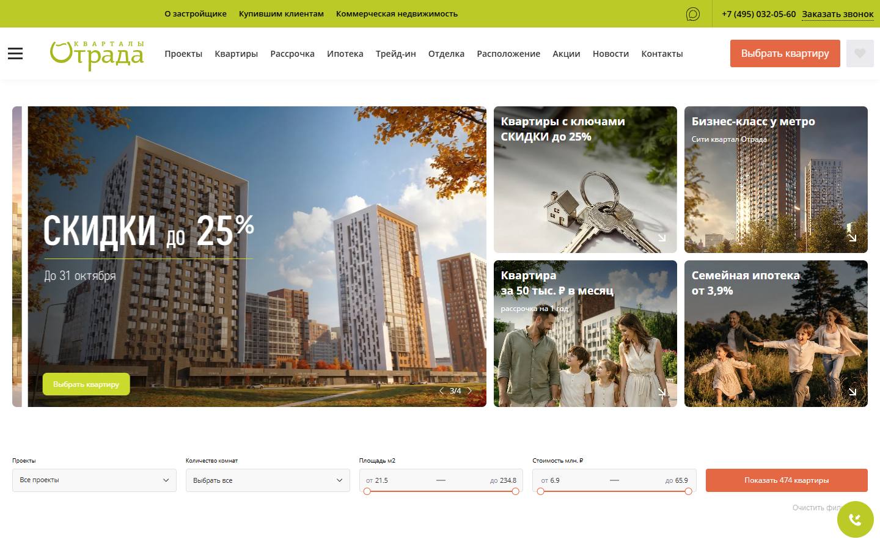Open Контакты page
This screenshot has height=550, width=880.
click(x=662, y=54)
